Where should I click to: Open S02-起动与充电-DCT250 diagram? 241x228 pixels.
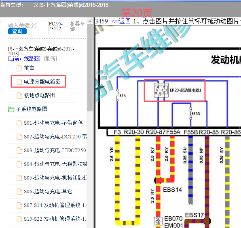55,136
